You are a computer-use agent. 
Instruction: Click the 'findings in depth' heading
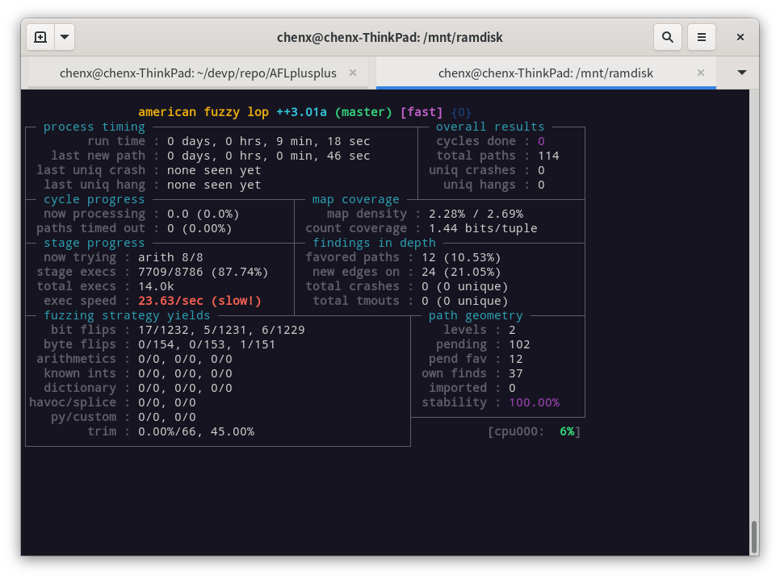click(374, 243)
